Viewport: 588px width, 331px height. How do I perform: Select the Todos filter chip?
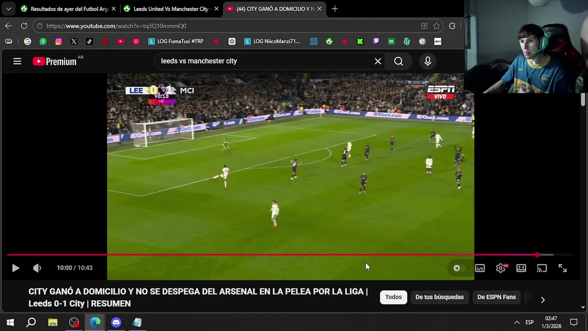[393, 297]
